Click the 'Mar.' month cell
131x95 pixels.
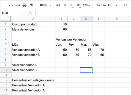coord(86,45)
